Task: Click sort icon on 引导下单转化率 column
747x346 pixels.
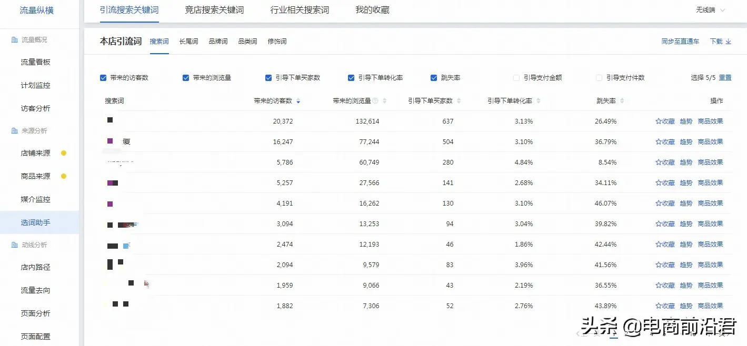Action: (538, 101)
